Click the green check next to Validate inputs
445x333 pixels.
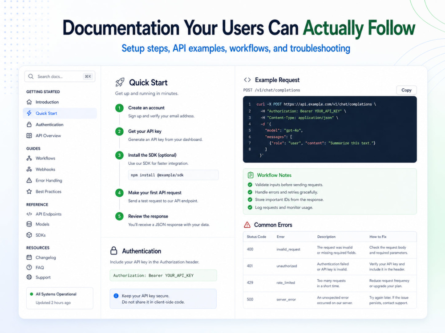[x=250, y=185]
